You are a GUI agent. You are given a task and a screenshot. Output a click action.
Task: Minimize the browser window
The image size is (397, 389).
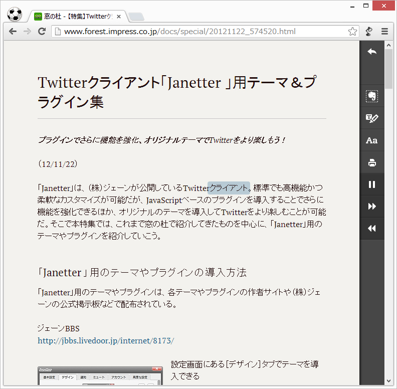pyautogui.click(x=352, y=6)
